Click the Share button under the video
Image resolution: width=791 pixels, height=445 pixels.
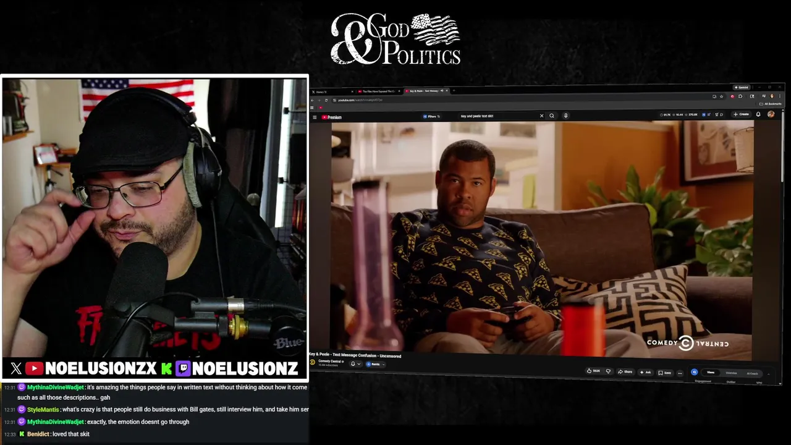(625, 372)
